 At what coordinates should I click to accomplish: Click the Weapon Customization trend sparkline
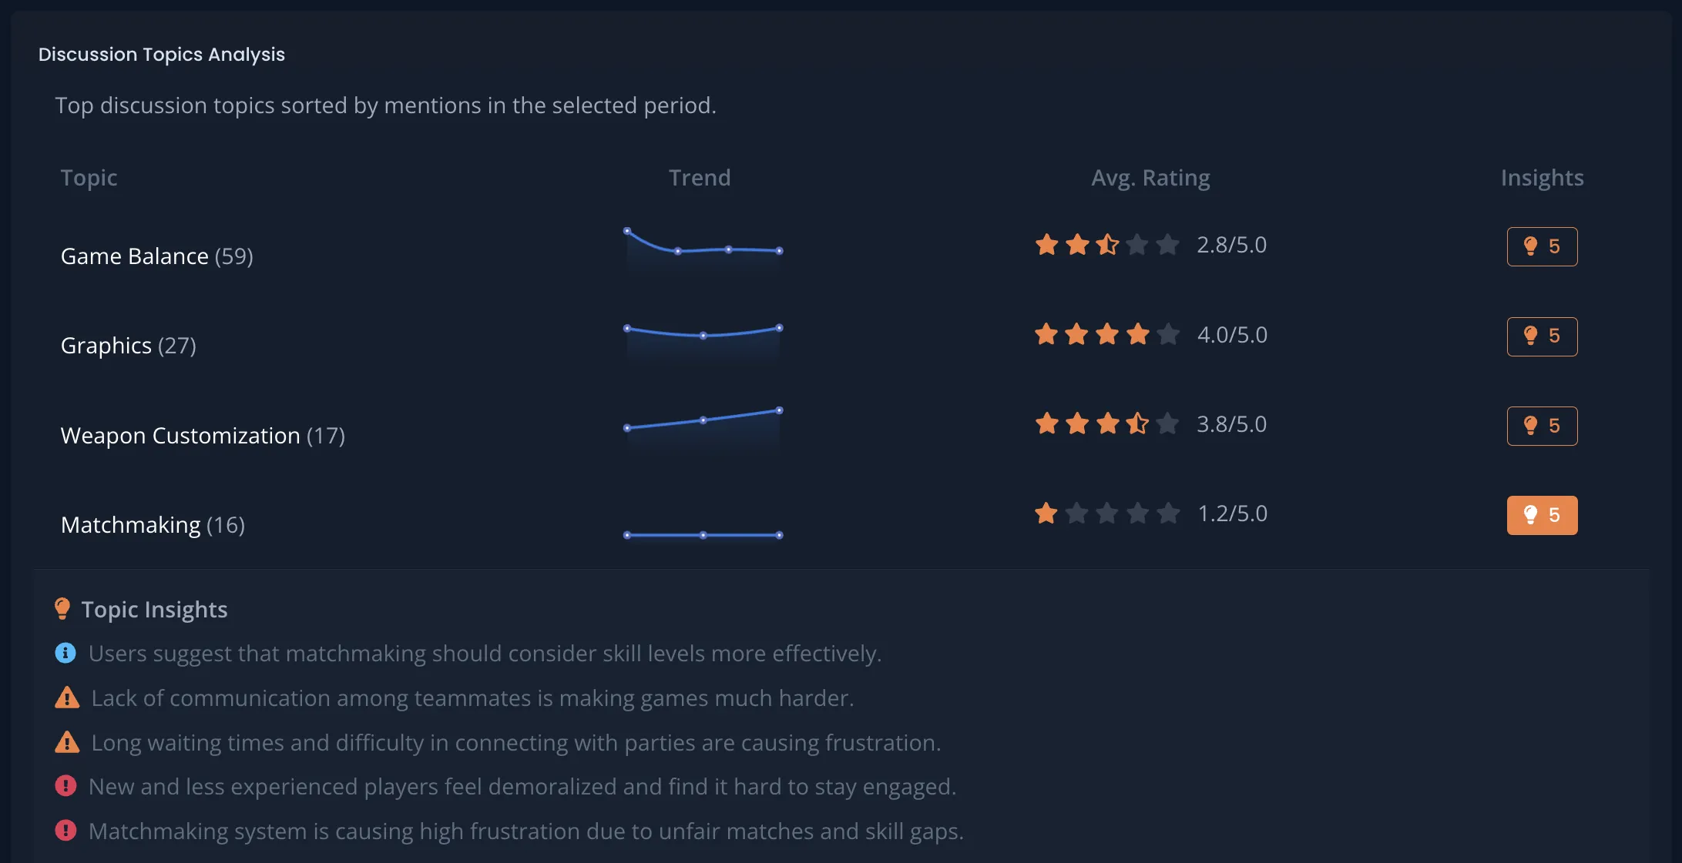(x=702, y=420)
